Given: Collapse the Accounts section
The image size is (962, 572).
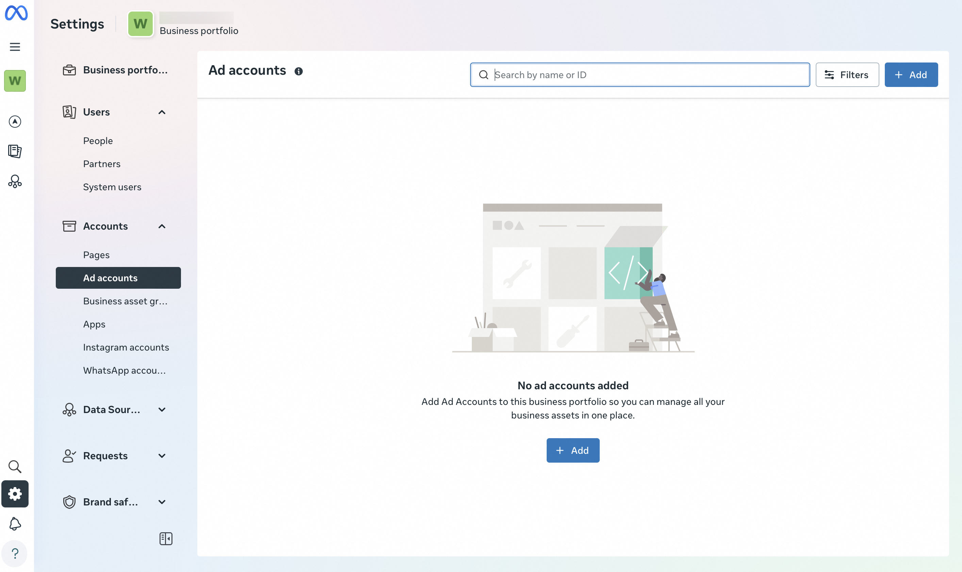Looking at the screenshot, I should pos(162,226).
